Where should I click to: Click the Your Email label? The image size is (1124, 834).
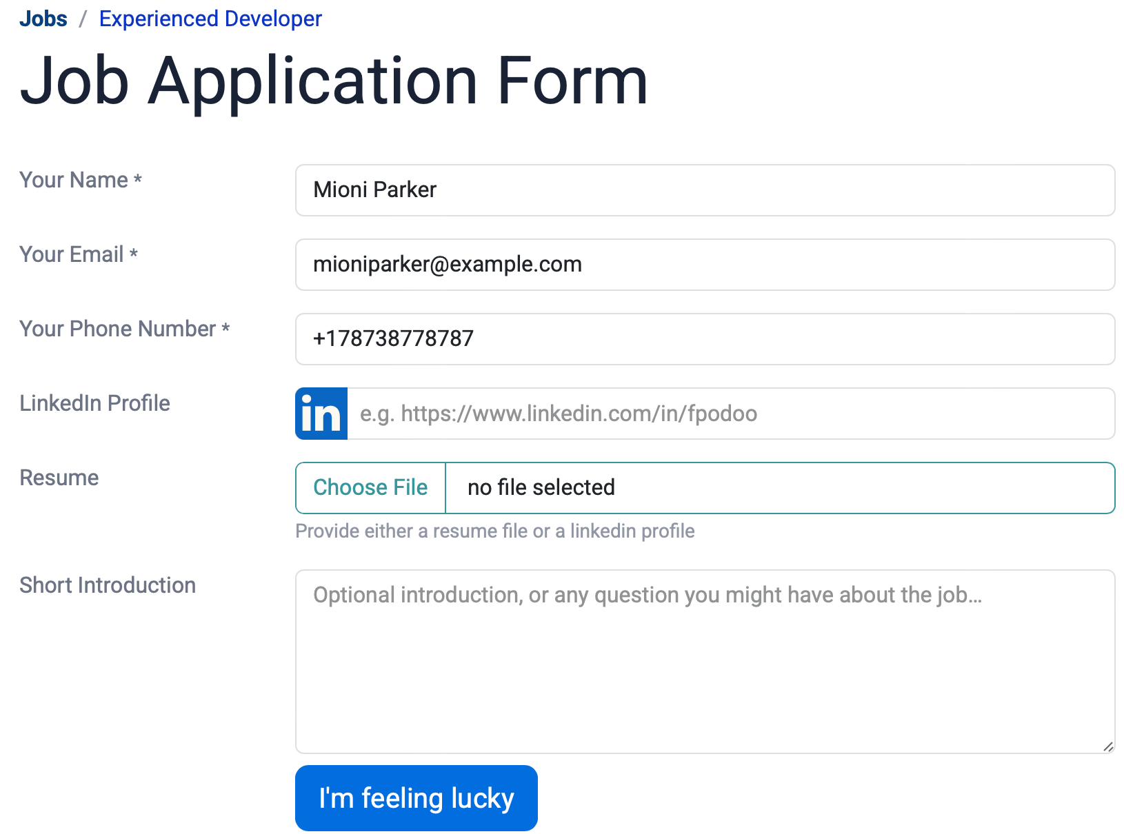click(x=78, y=254)
